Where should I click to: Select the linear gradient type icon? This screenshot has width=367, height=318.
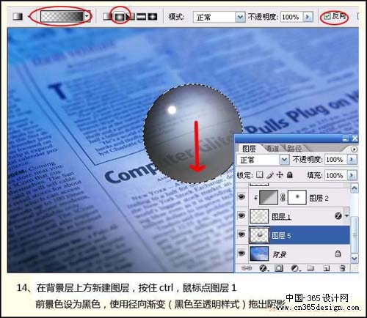tap(107, 16)
